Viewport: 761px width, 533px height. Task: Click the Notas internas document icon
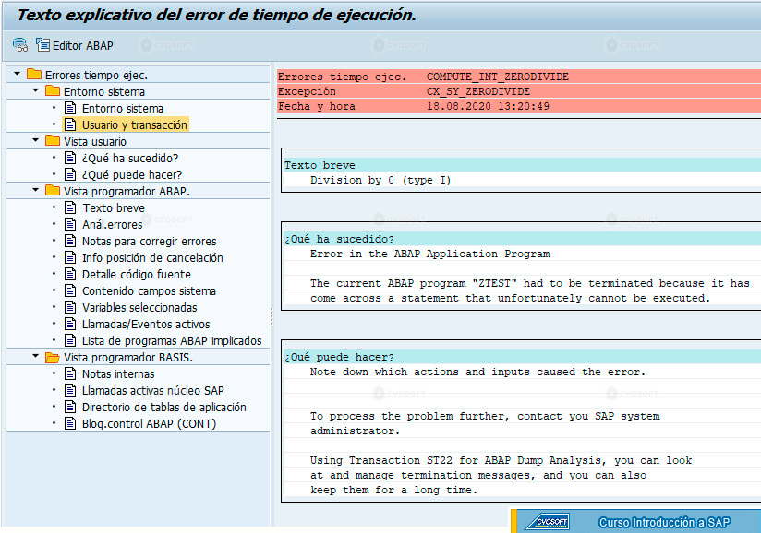(x=70, y=373)
